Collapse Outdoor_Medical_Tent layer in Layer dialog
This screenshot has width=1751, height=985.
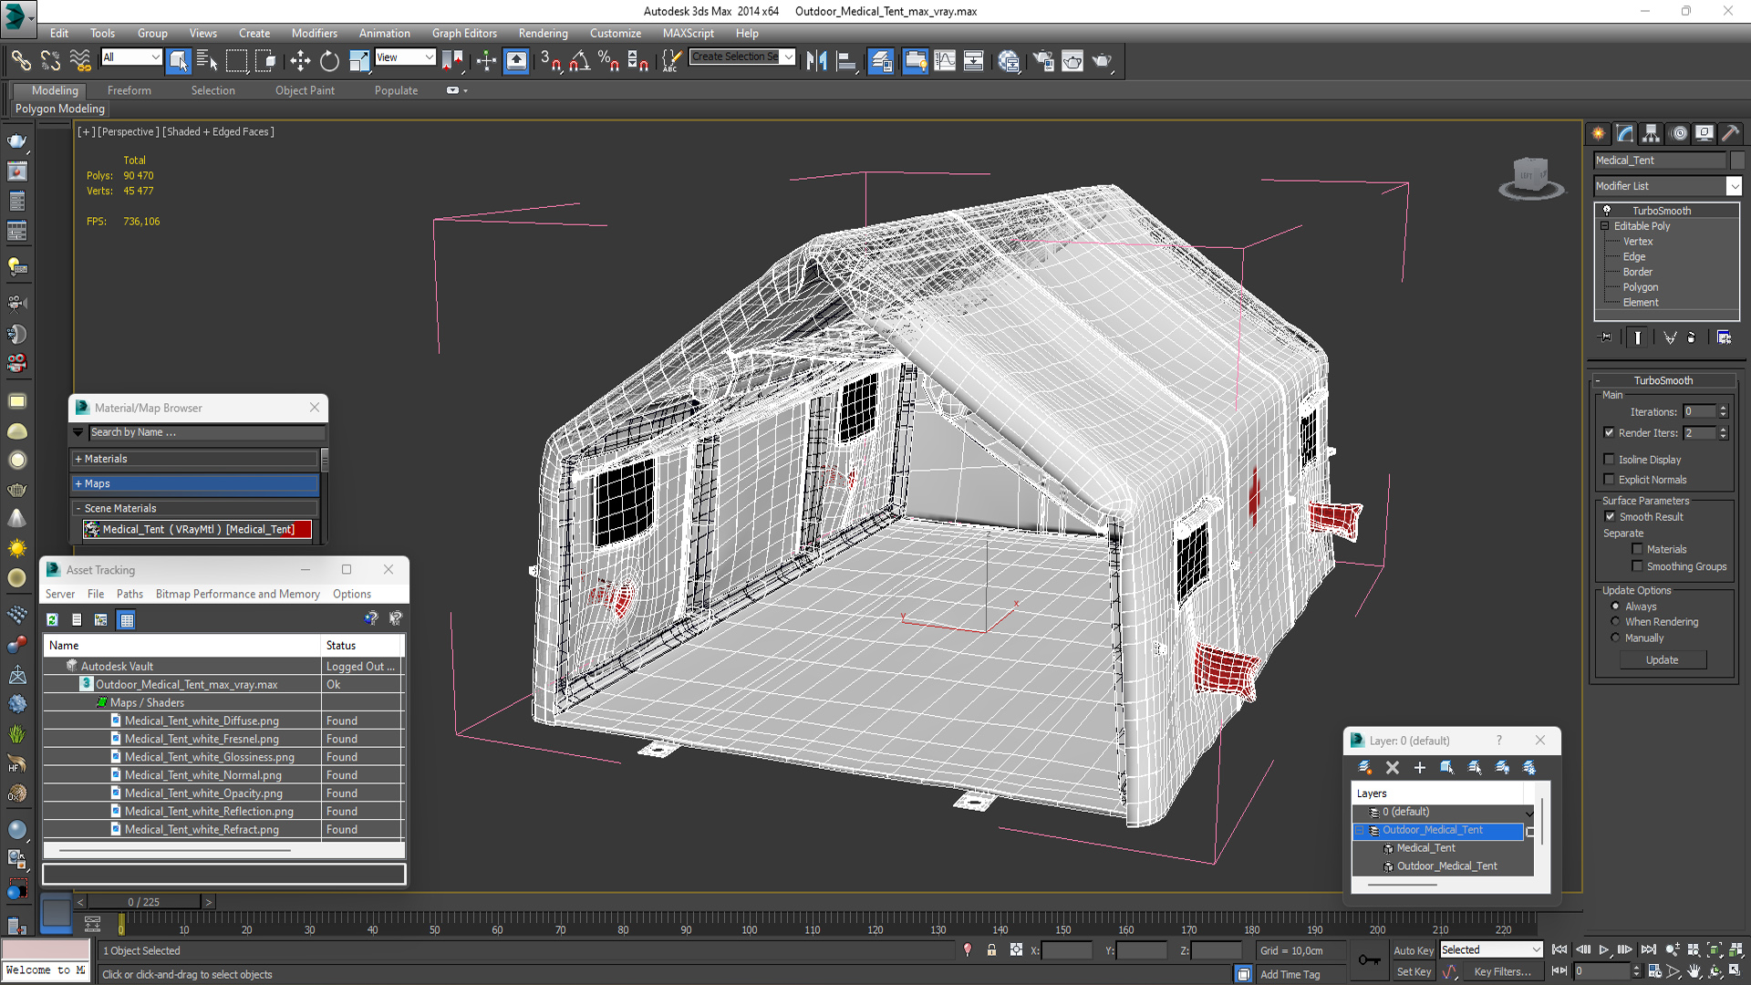click(1359, 831)
